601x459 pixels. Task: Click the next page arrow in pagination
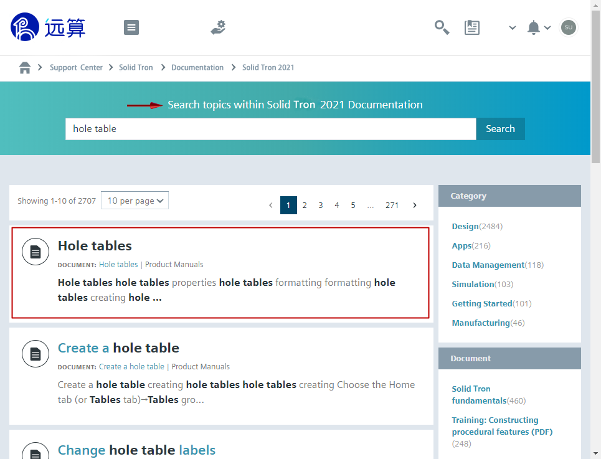[415, 205]
